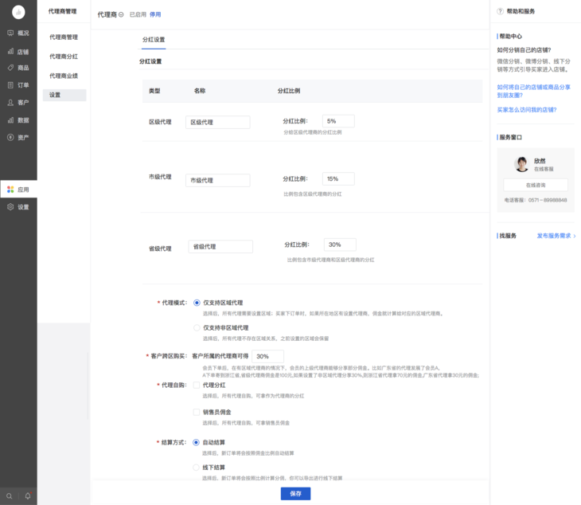Open notifications bell icon

(x=28, y=495)
